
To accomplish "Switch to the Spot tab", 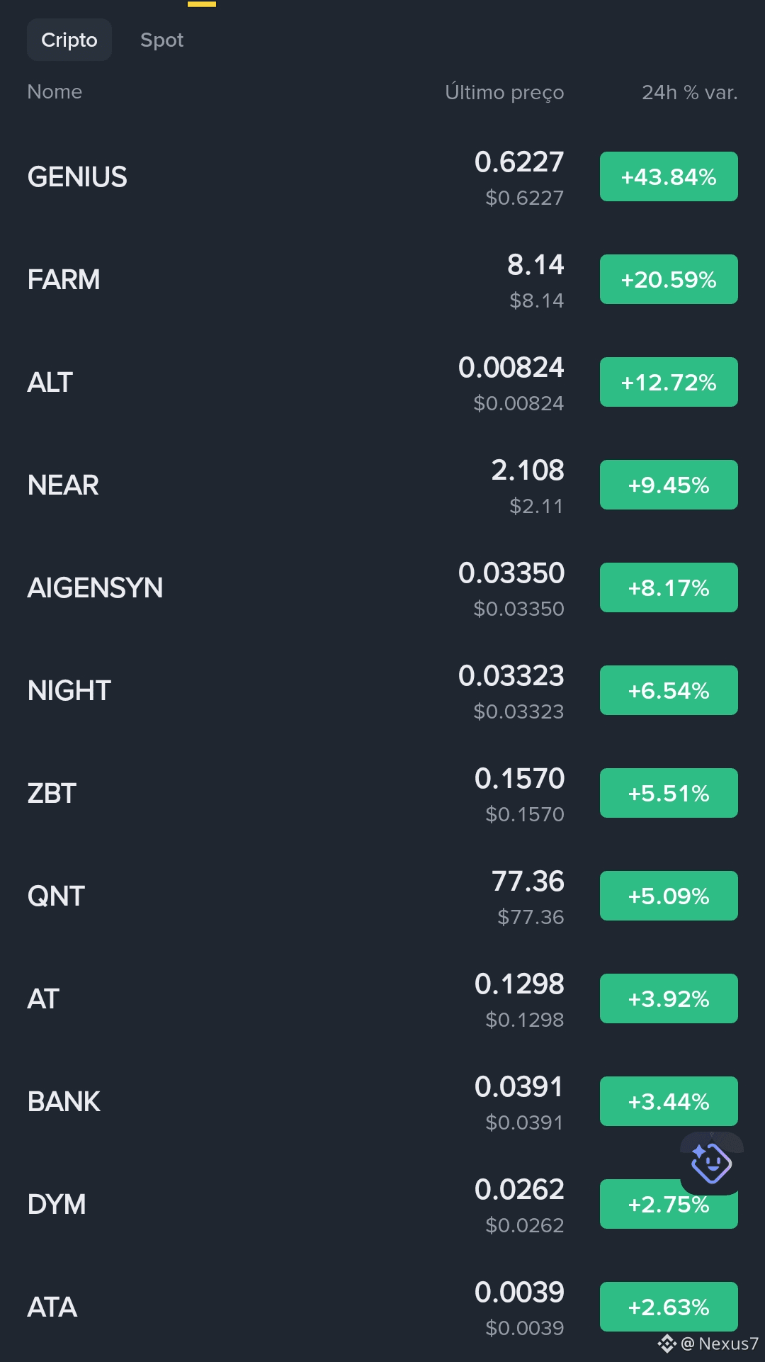I will 161,40.
